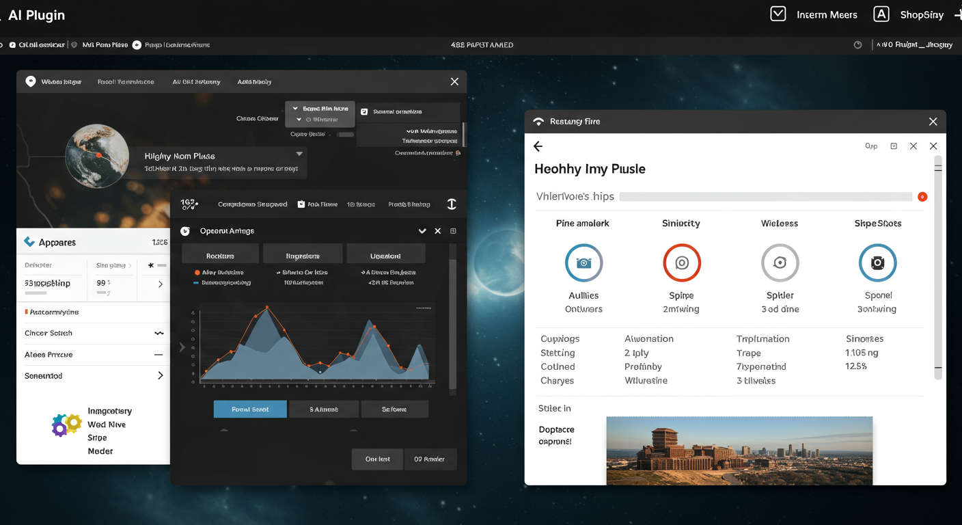Screen dimensions: 962x525
Task: Click the upload arrow icon on the dark toolbar
Action: coord(451,204)
